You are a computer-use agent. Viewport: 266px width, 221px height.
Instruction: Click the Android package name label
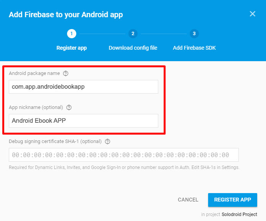point(34,73)
